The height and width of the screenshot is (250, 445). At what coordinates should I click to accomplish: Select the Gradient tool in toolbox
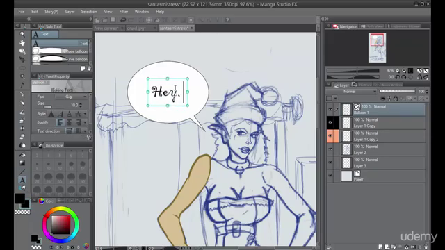[x=22, y=163]
